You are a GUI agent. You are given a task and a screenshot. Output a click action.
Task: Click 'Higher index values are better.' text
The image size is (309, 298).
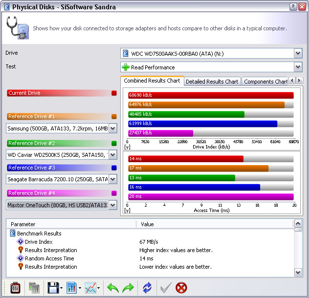[x=176, y=250]
